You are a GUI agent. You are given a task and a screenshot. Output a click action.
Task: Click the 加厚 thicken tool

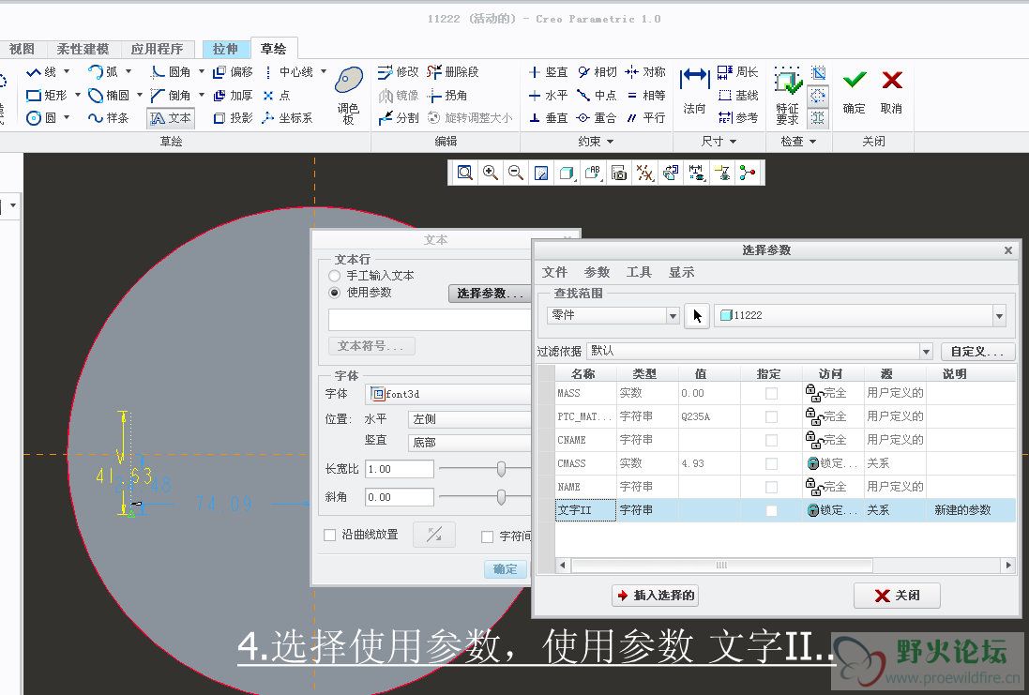[x=233, y=95]
